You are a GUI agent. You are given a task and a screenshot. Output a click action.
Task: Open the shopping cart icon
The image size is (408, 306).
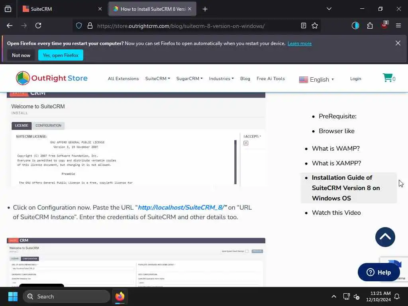pyautogui.click(x=389, y=78)
